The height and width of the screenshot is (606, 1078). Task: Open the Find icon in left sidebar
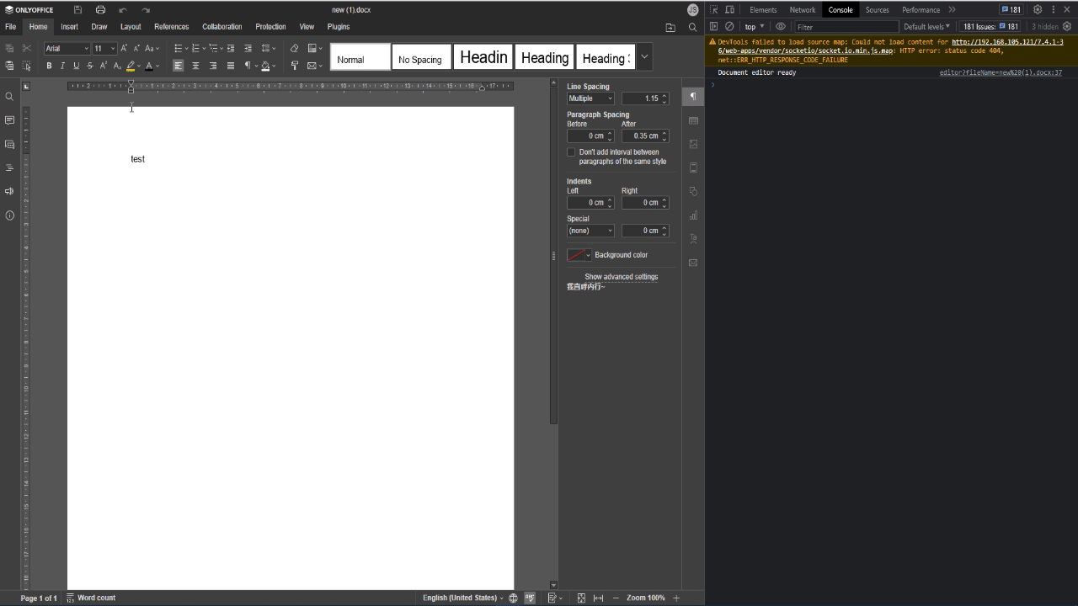[9, 97]
